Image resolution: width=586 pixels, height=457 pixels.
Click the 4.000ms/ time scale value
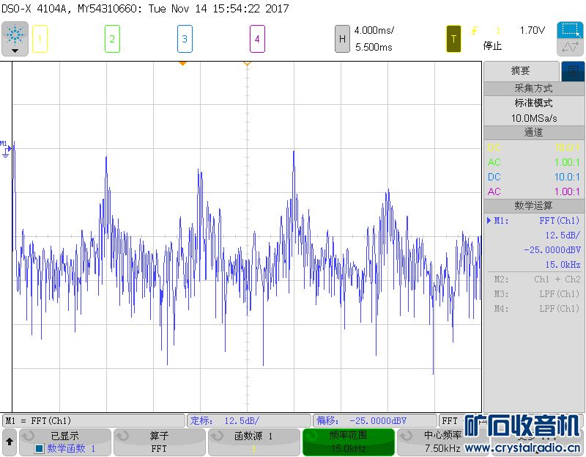coord(374,30)
